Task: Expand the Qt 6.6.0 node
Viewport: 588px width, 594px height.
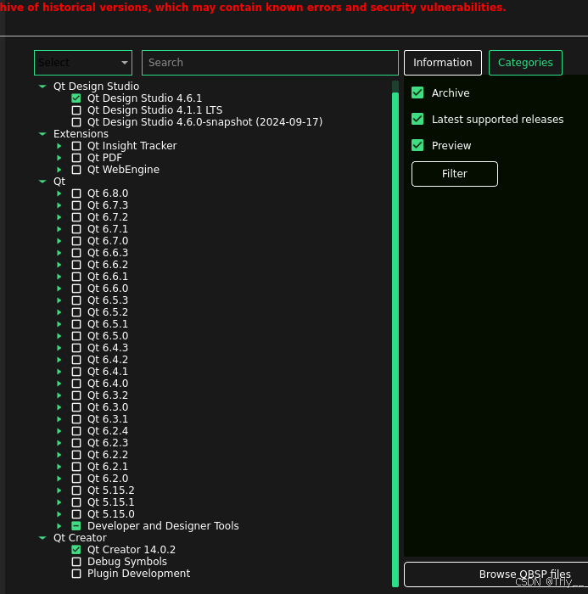Action: (x=59, y=289)
